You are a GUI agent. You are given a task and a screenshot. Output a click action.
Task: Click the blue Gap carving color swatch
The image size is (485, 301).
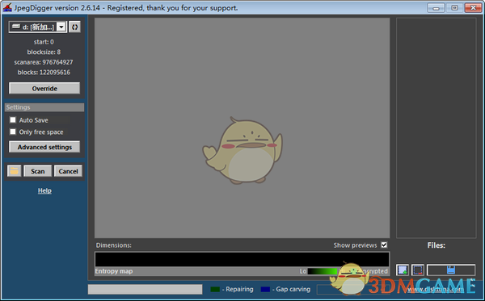point(265,289)
